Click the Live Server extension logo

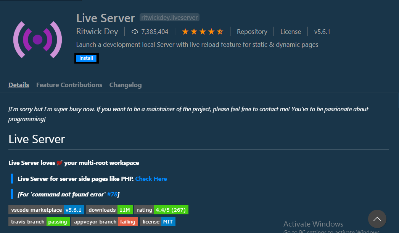38,40
